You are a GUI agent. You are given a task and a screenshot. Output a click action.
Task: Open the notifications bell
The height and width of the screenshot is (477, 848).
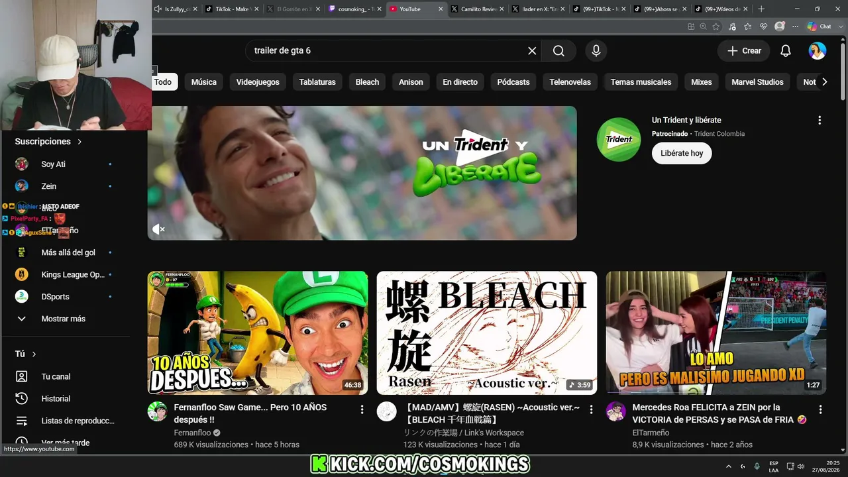click(x=786, y=51)
